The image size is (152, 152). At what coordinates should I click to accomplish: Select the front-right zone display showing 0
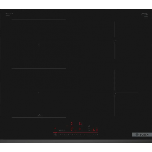[80, 129]
